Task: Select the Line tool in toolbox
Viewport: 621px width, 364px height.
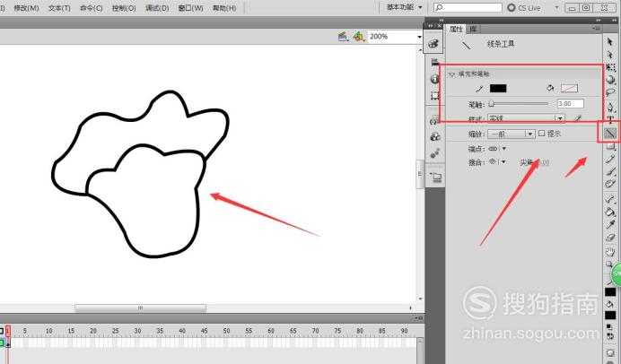Action: tap(610, 133)
